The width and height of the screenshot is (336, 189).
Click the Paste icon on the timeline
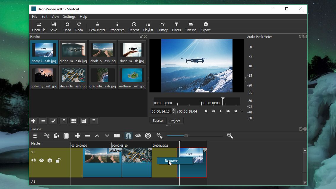(66, 136)
